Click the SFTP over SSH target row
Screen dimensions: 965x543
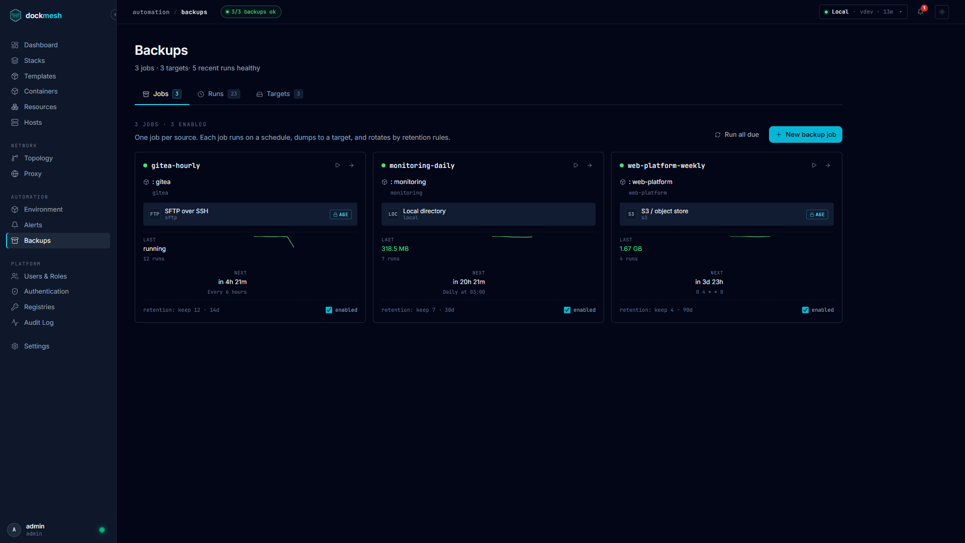(x=250, y=214)
